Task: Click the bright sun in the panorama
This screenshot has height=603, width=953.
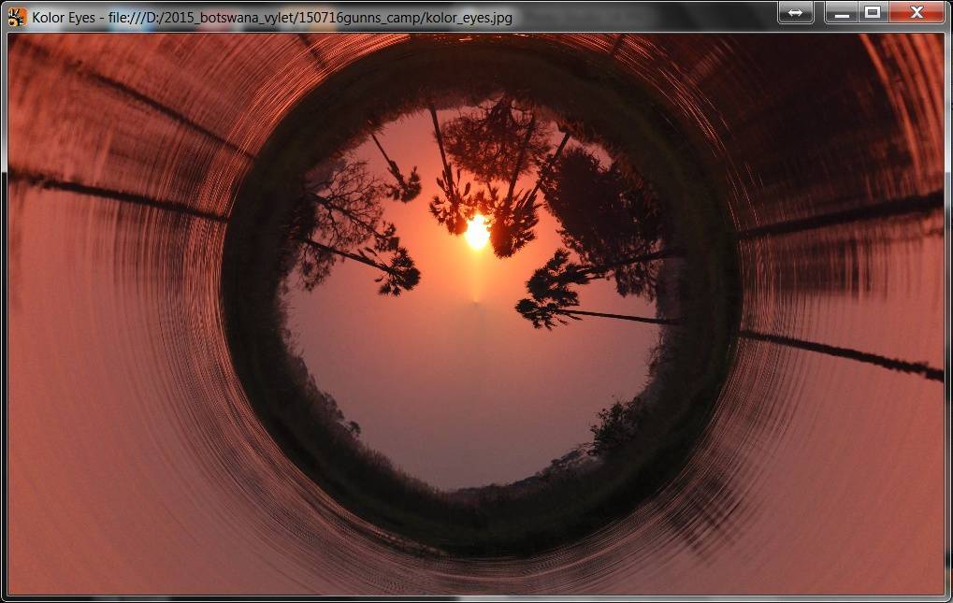Action: (477, 232)
